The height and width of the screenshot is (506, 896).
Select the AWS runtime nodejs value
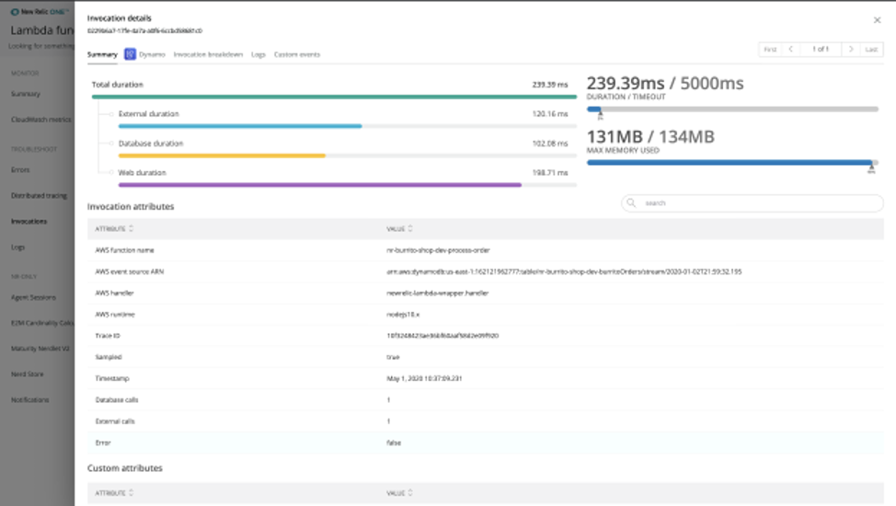pyautogui.click(x=403, y=315)
